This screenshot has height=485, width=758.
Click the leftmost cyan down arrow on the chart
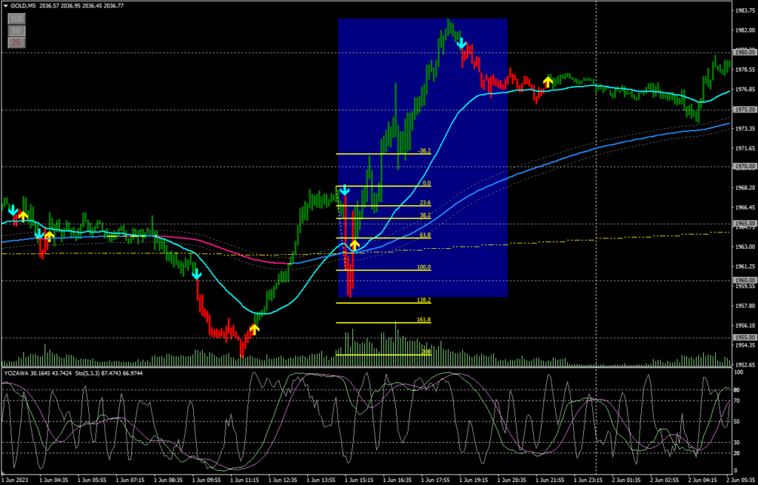point(13,211)
